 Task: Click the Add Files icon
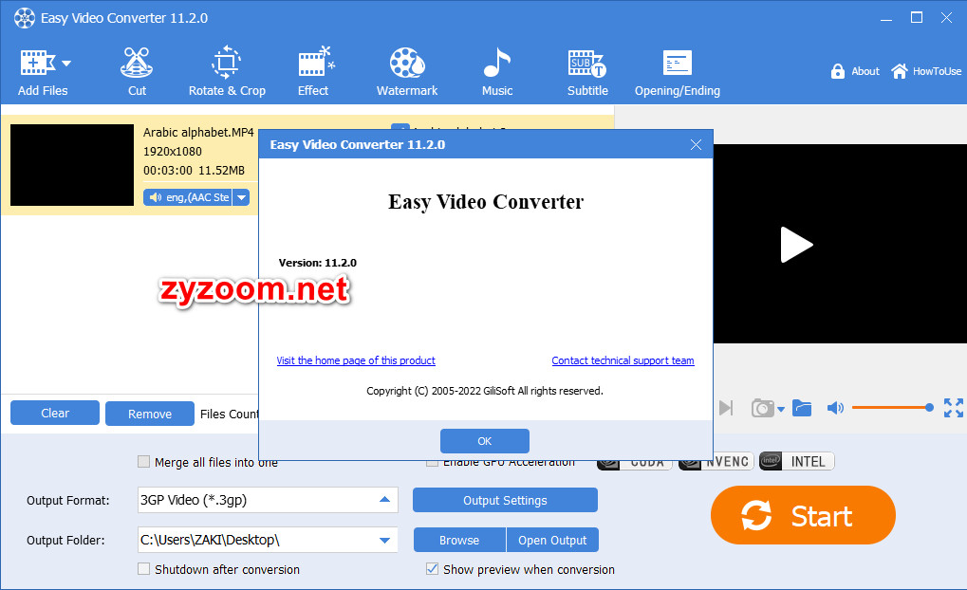click(x=38, y=63)
